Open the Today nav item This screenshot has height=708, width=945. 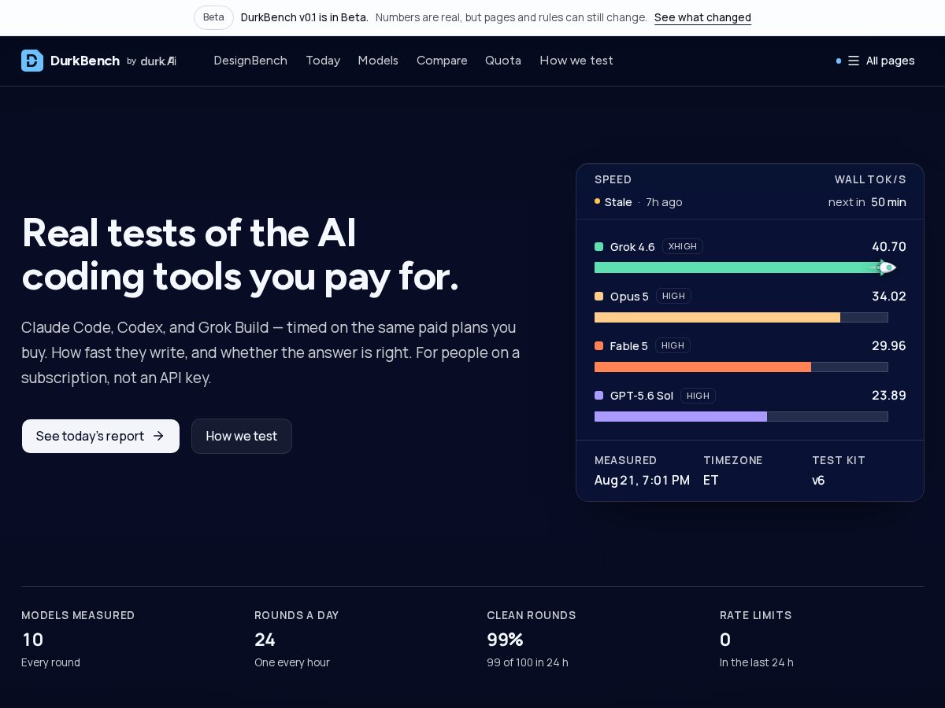(x=323, y=61)
